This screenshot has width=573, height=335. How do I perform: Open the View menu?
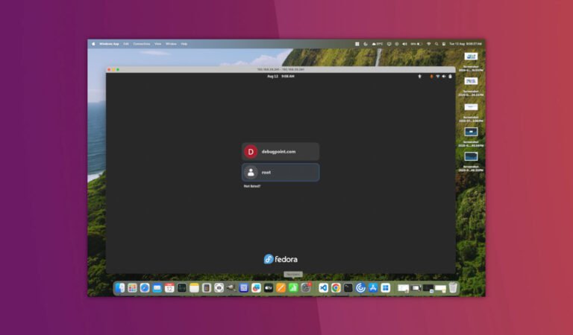(157, 44)
